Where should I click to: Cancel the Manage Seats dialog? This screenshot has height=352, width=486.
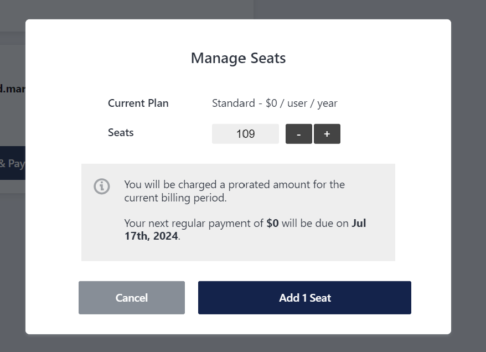pos(132,298)
